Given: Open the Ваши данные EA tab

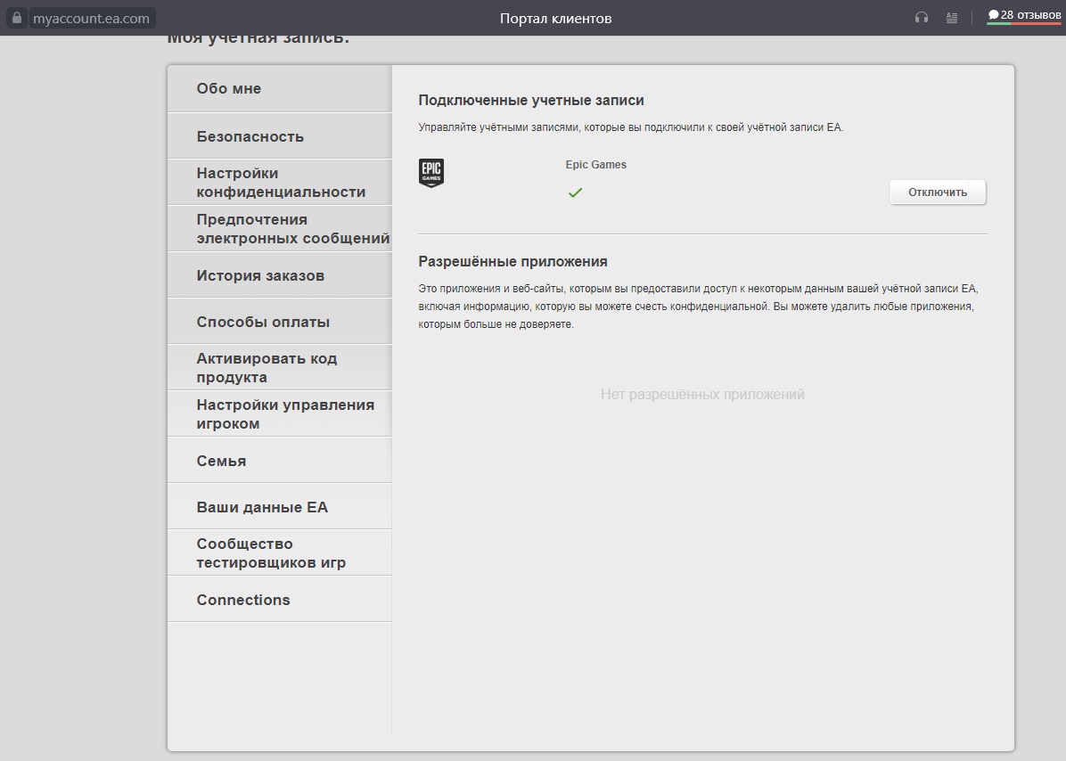Looking at the screenshot, I should (x=279, y=507).
